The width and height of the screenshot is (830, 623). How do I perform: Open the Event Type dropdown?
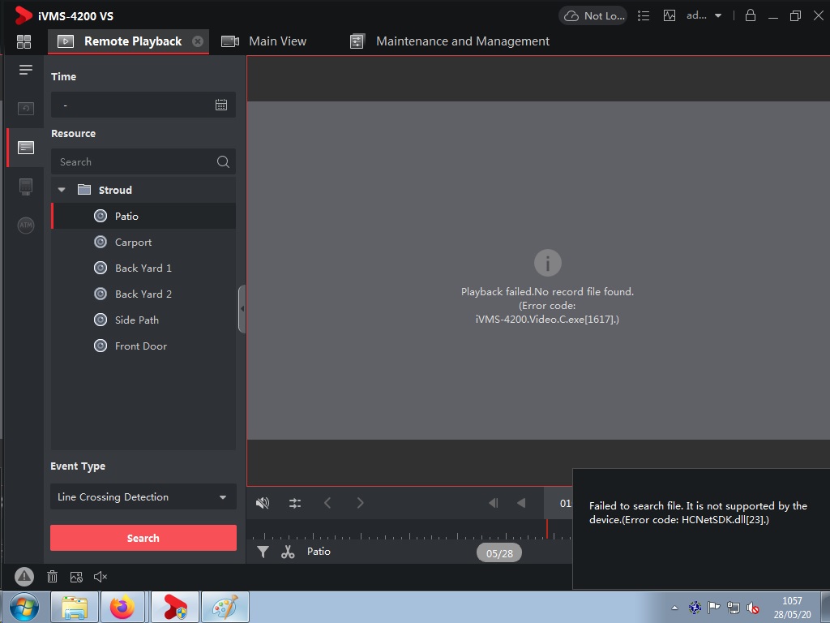143,496
